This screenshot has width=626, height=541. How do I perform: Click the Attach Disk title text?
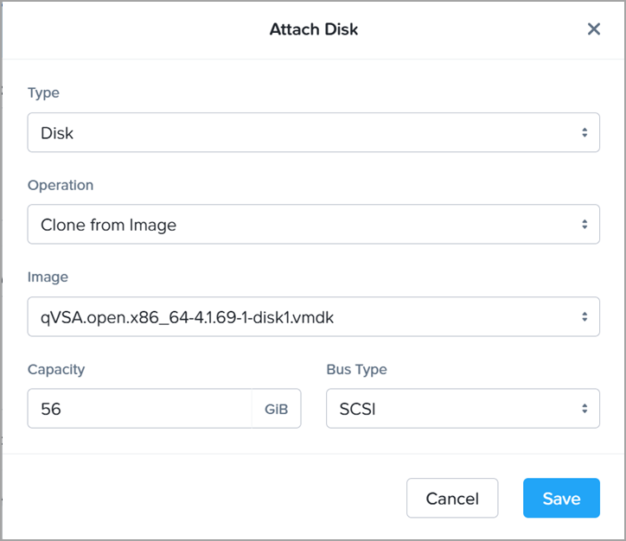[314, 29]
